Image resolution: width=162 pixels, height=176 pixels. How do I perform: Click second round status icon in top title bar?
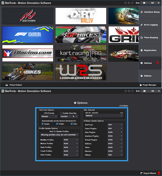pos(129,3)
